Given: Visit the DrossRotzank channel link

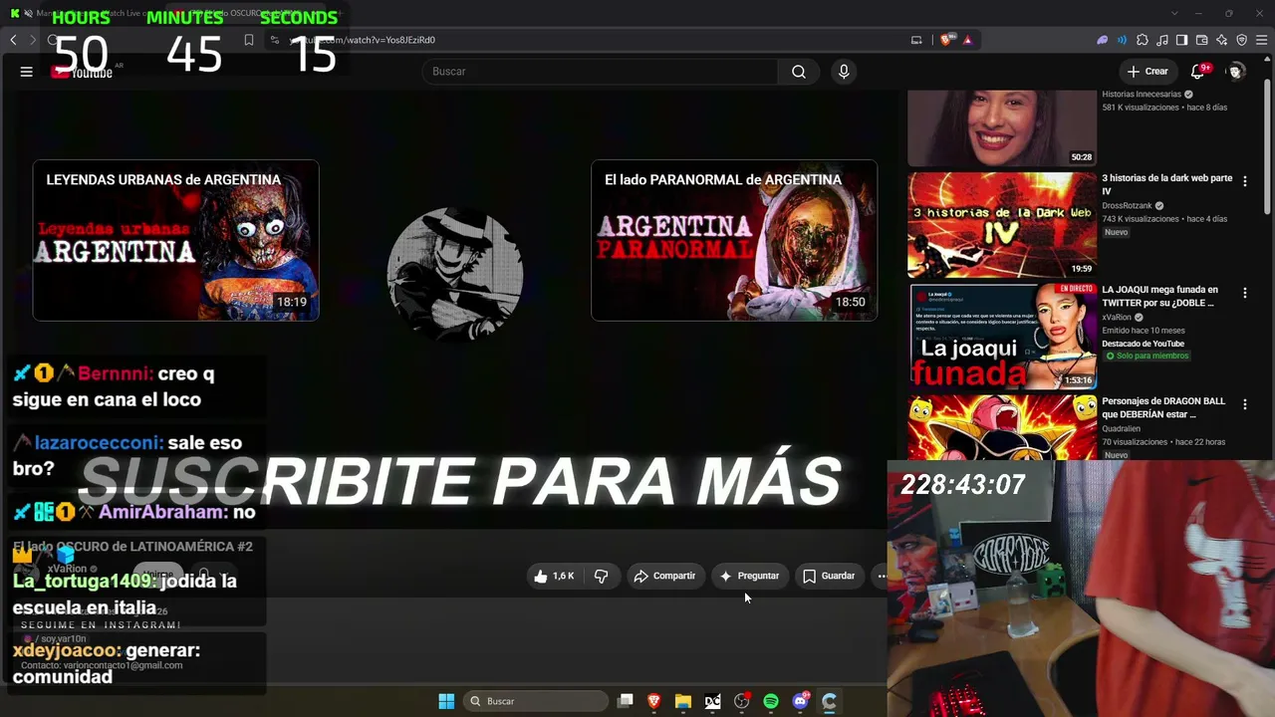Looking at the screenshot, I should 1127,206.
